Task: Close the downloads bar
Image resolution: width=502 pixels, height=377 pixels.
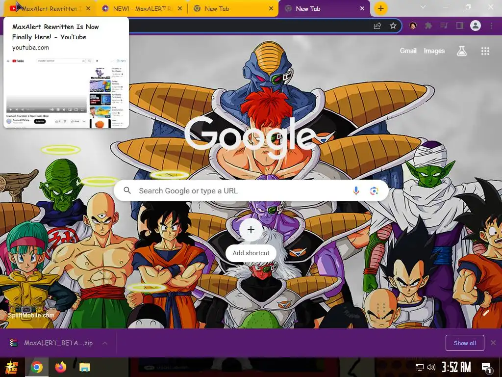Action: tap(493, 343)
